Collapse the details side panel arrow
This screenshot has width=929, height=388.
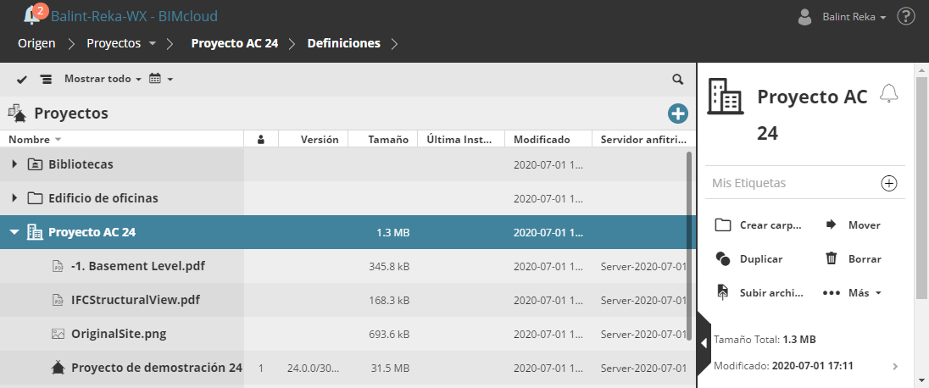pyautogui.click(x=704, y=343)
